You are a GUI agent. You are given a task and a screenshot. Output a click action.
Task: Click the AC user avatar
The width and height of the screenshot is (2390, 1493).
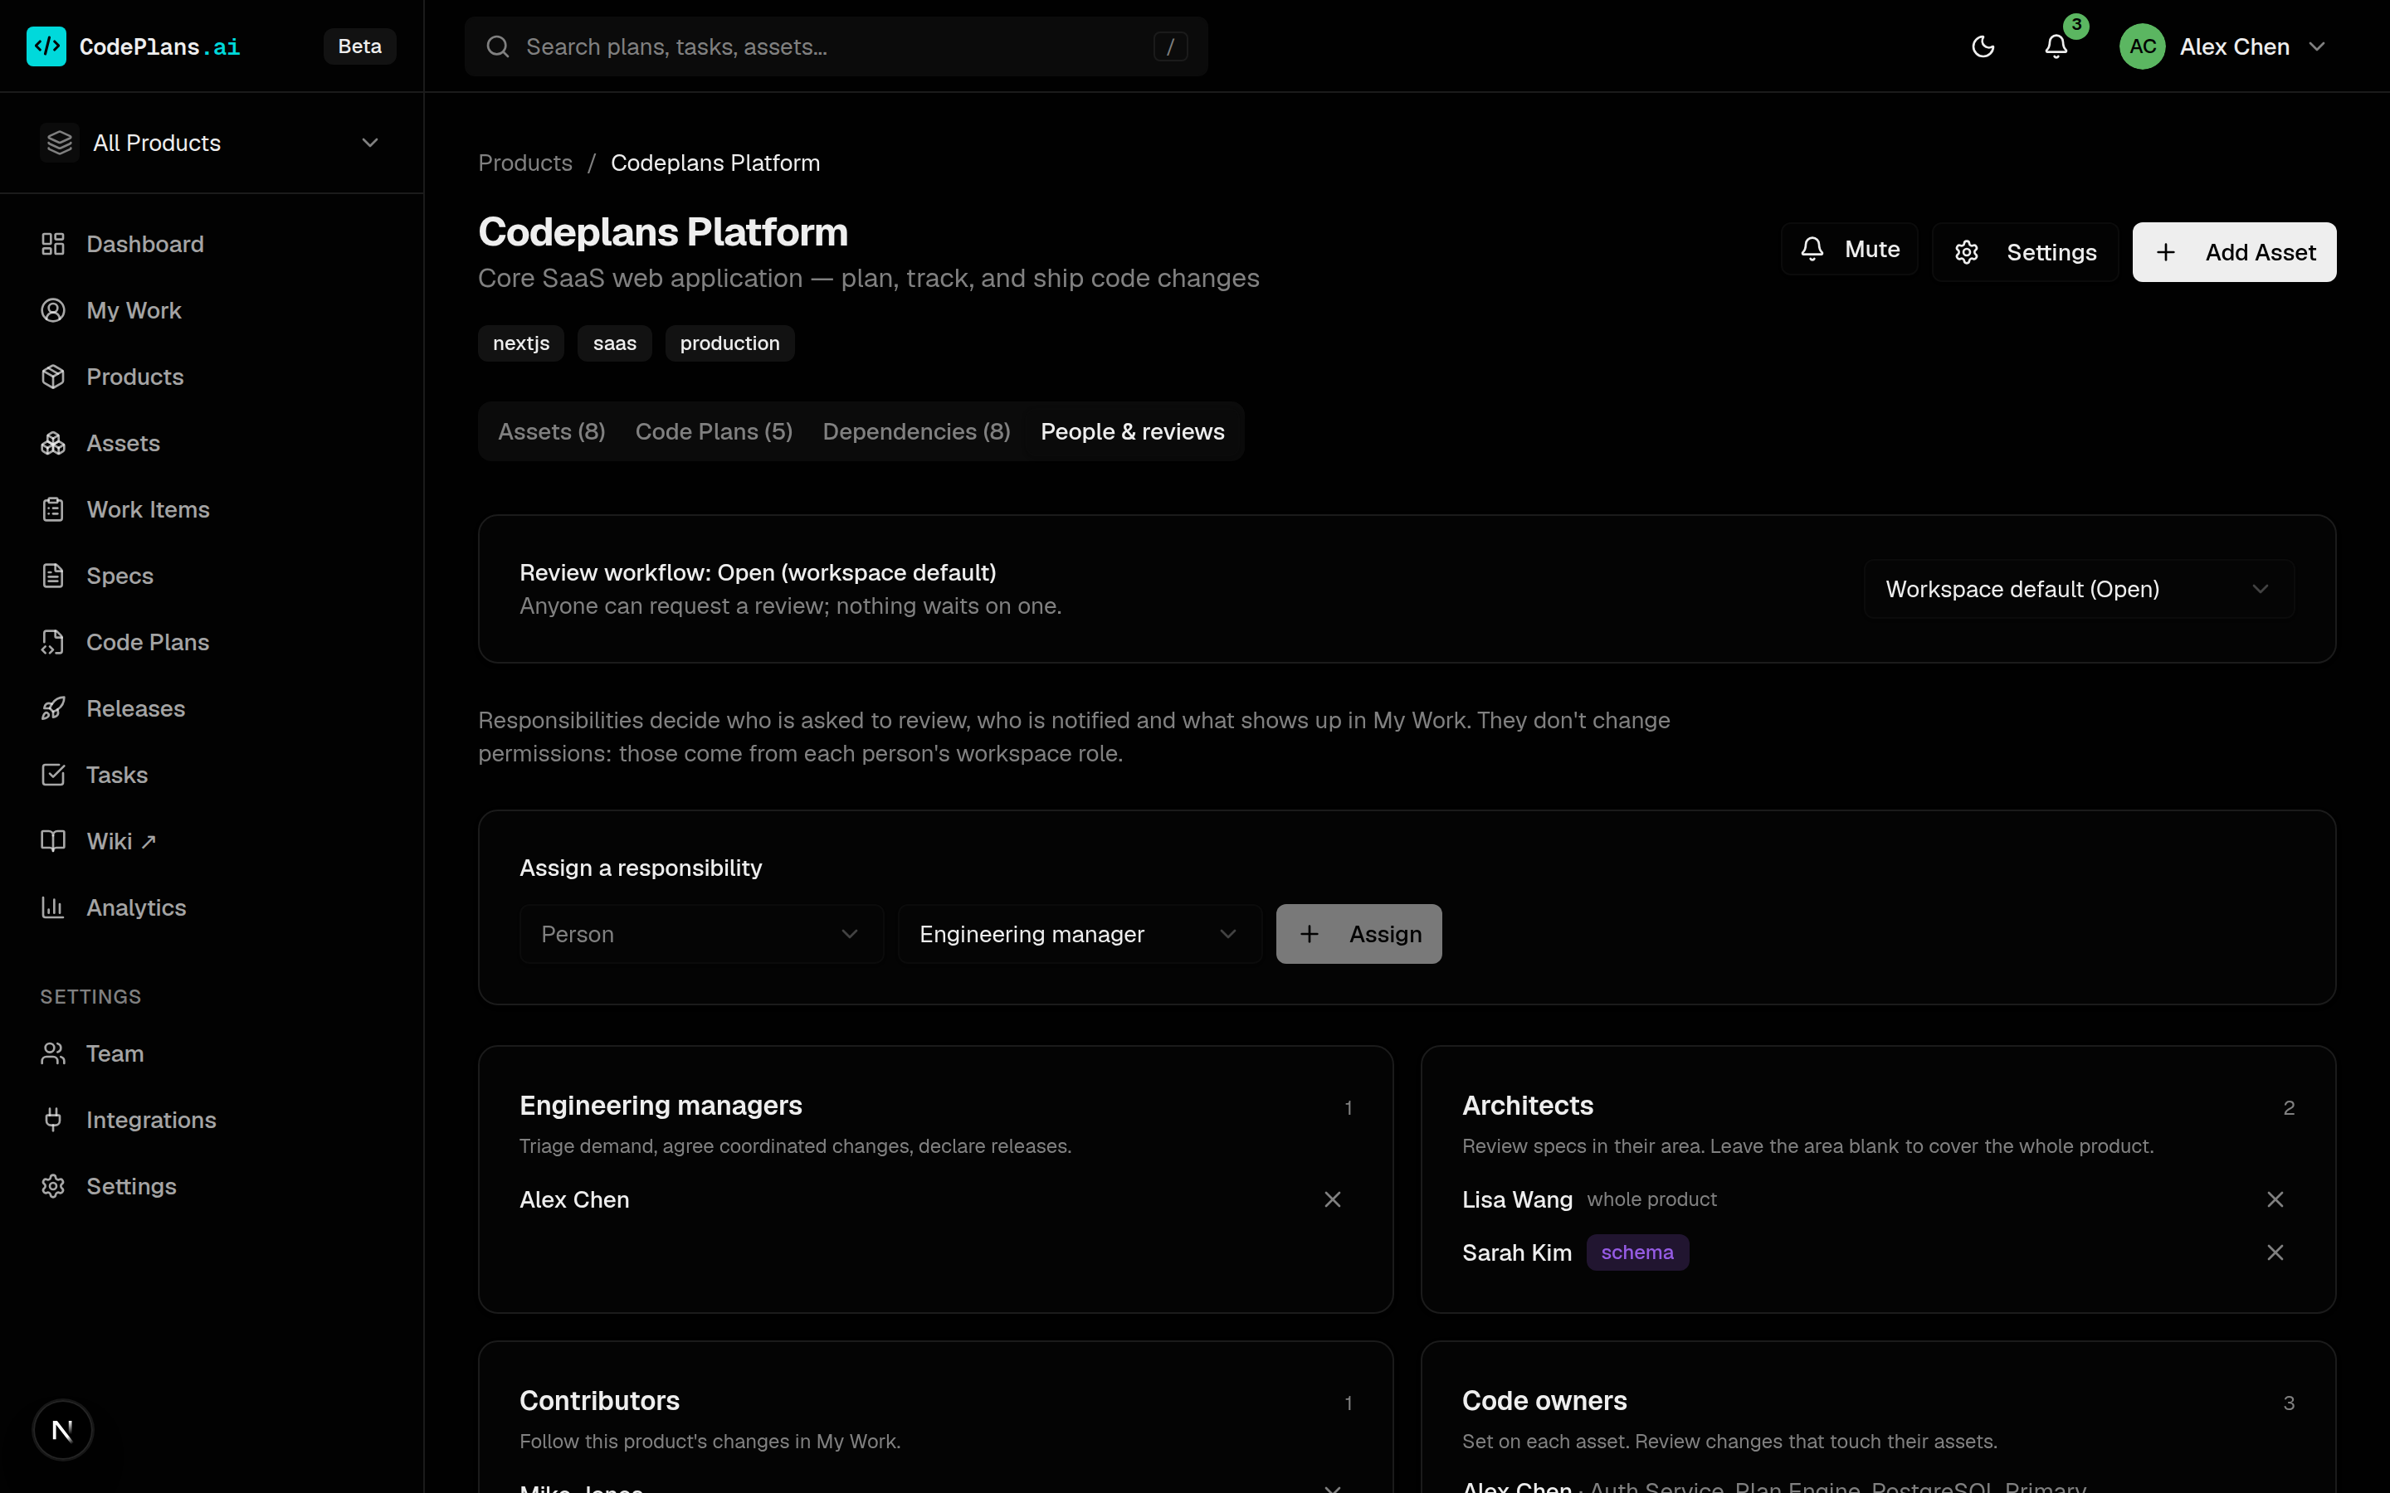tap(2142, 46)
